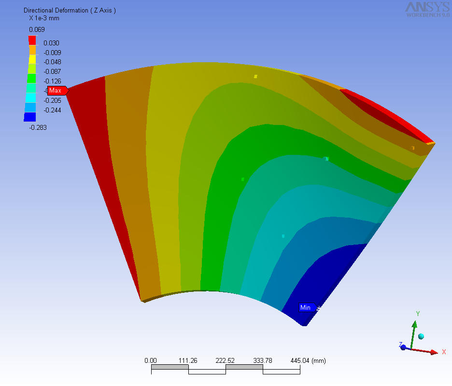Screen dimensions: 452x386
Task: Click the legend value -0.205
Action: coord(52,100)
